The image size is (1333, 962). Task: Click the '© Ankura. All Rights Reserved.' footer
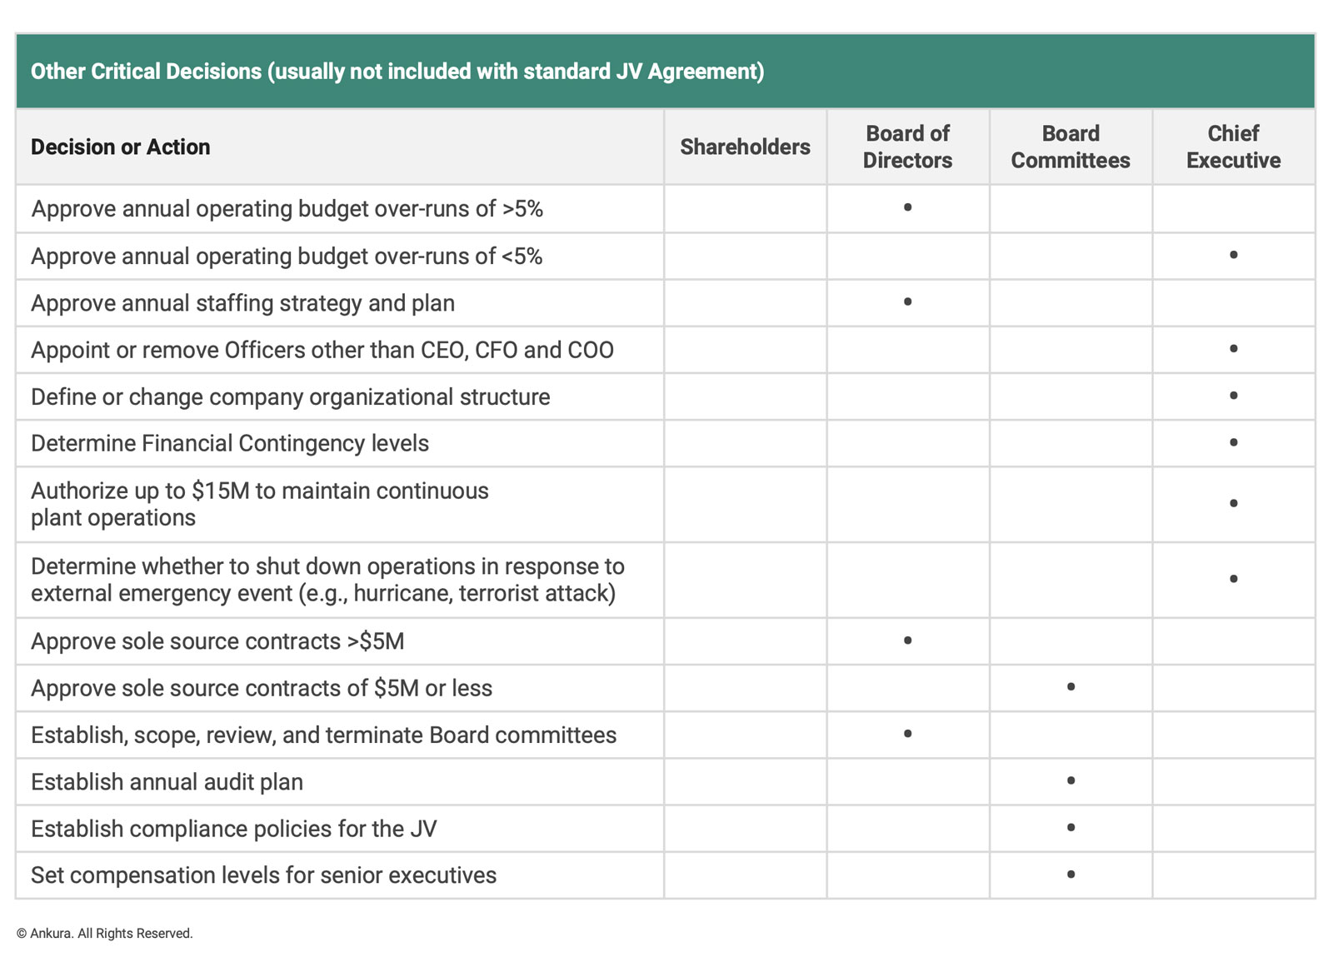tap(105, 934)
